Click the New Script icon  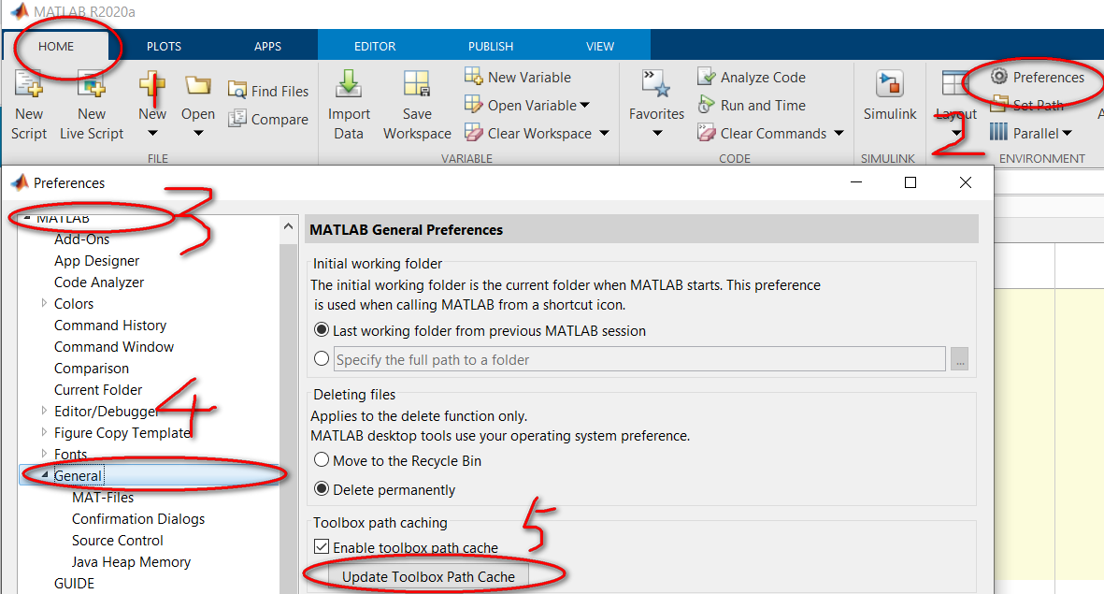(x=29, y=84)
